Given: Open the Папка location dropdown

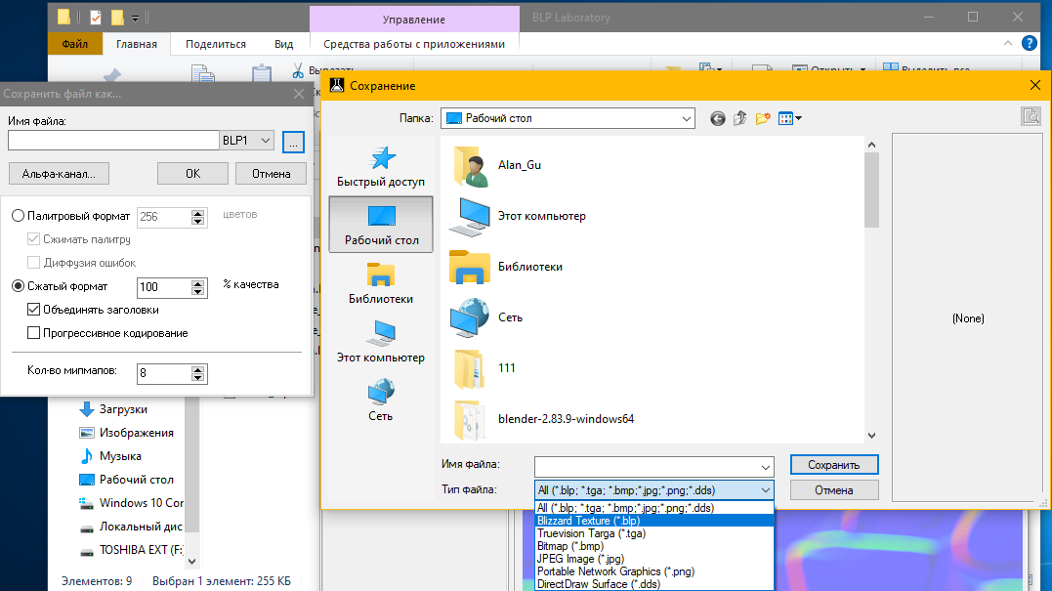Looking at the screenshot, I should tap(686, 119).
